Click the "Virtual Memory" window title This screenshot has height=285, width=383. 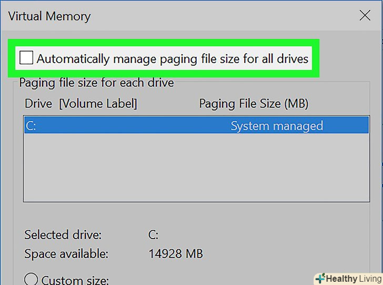[49, 16]
